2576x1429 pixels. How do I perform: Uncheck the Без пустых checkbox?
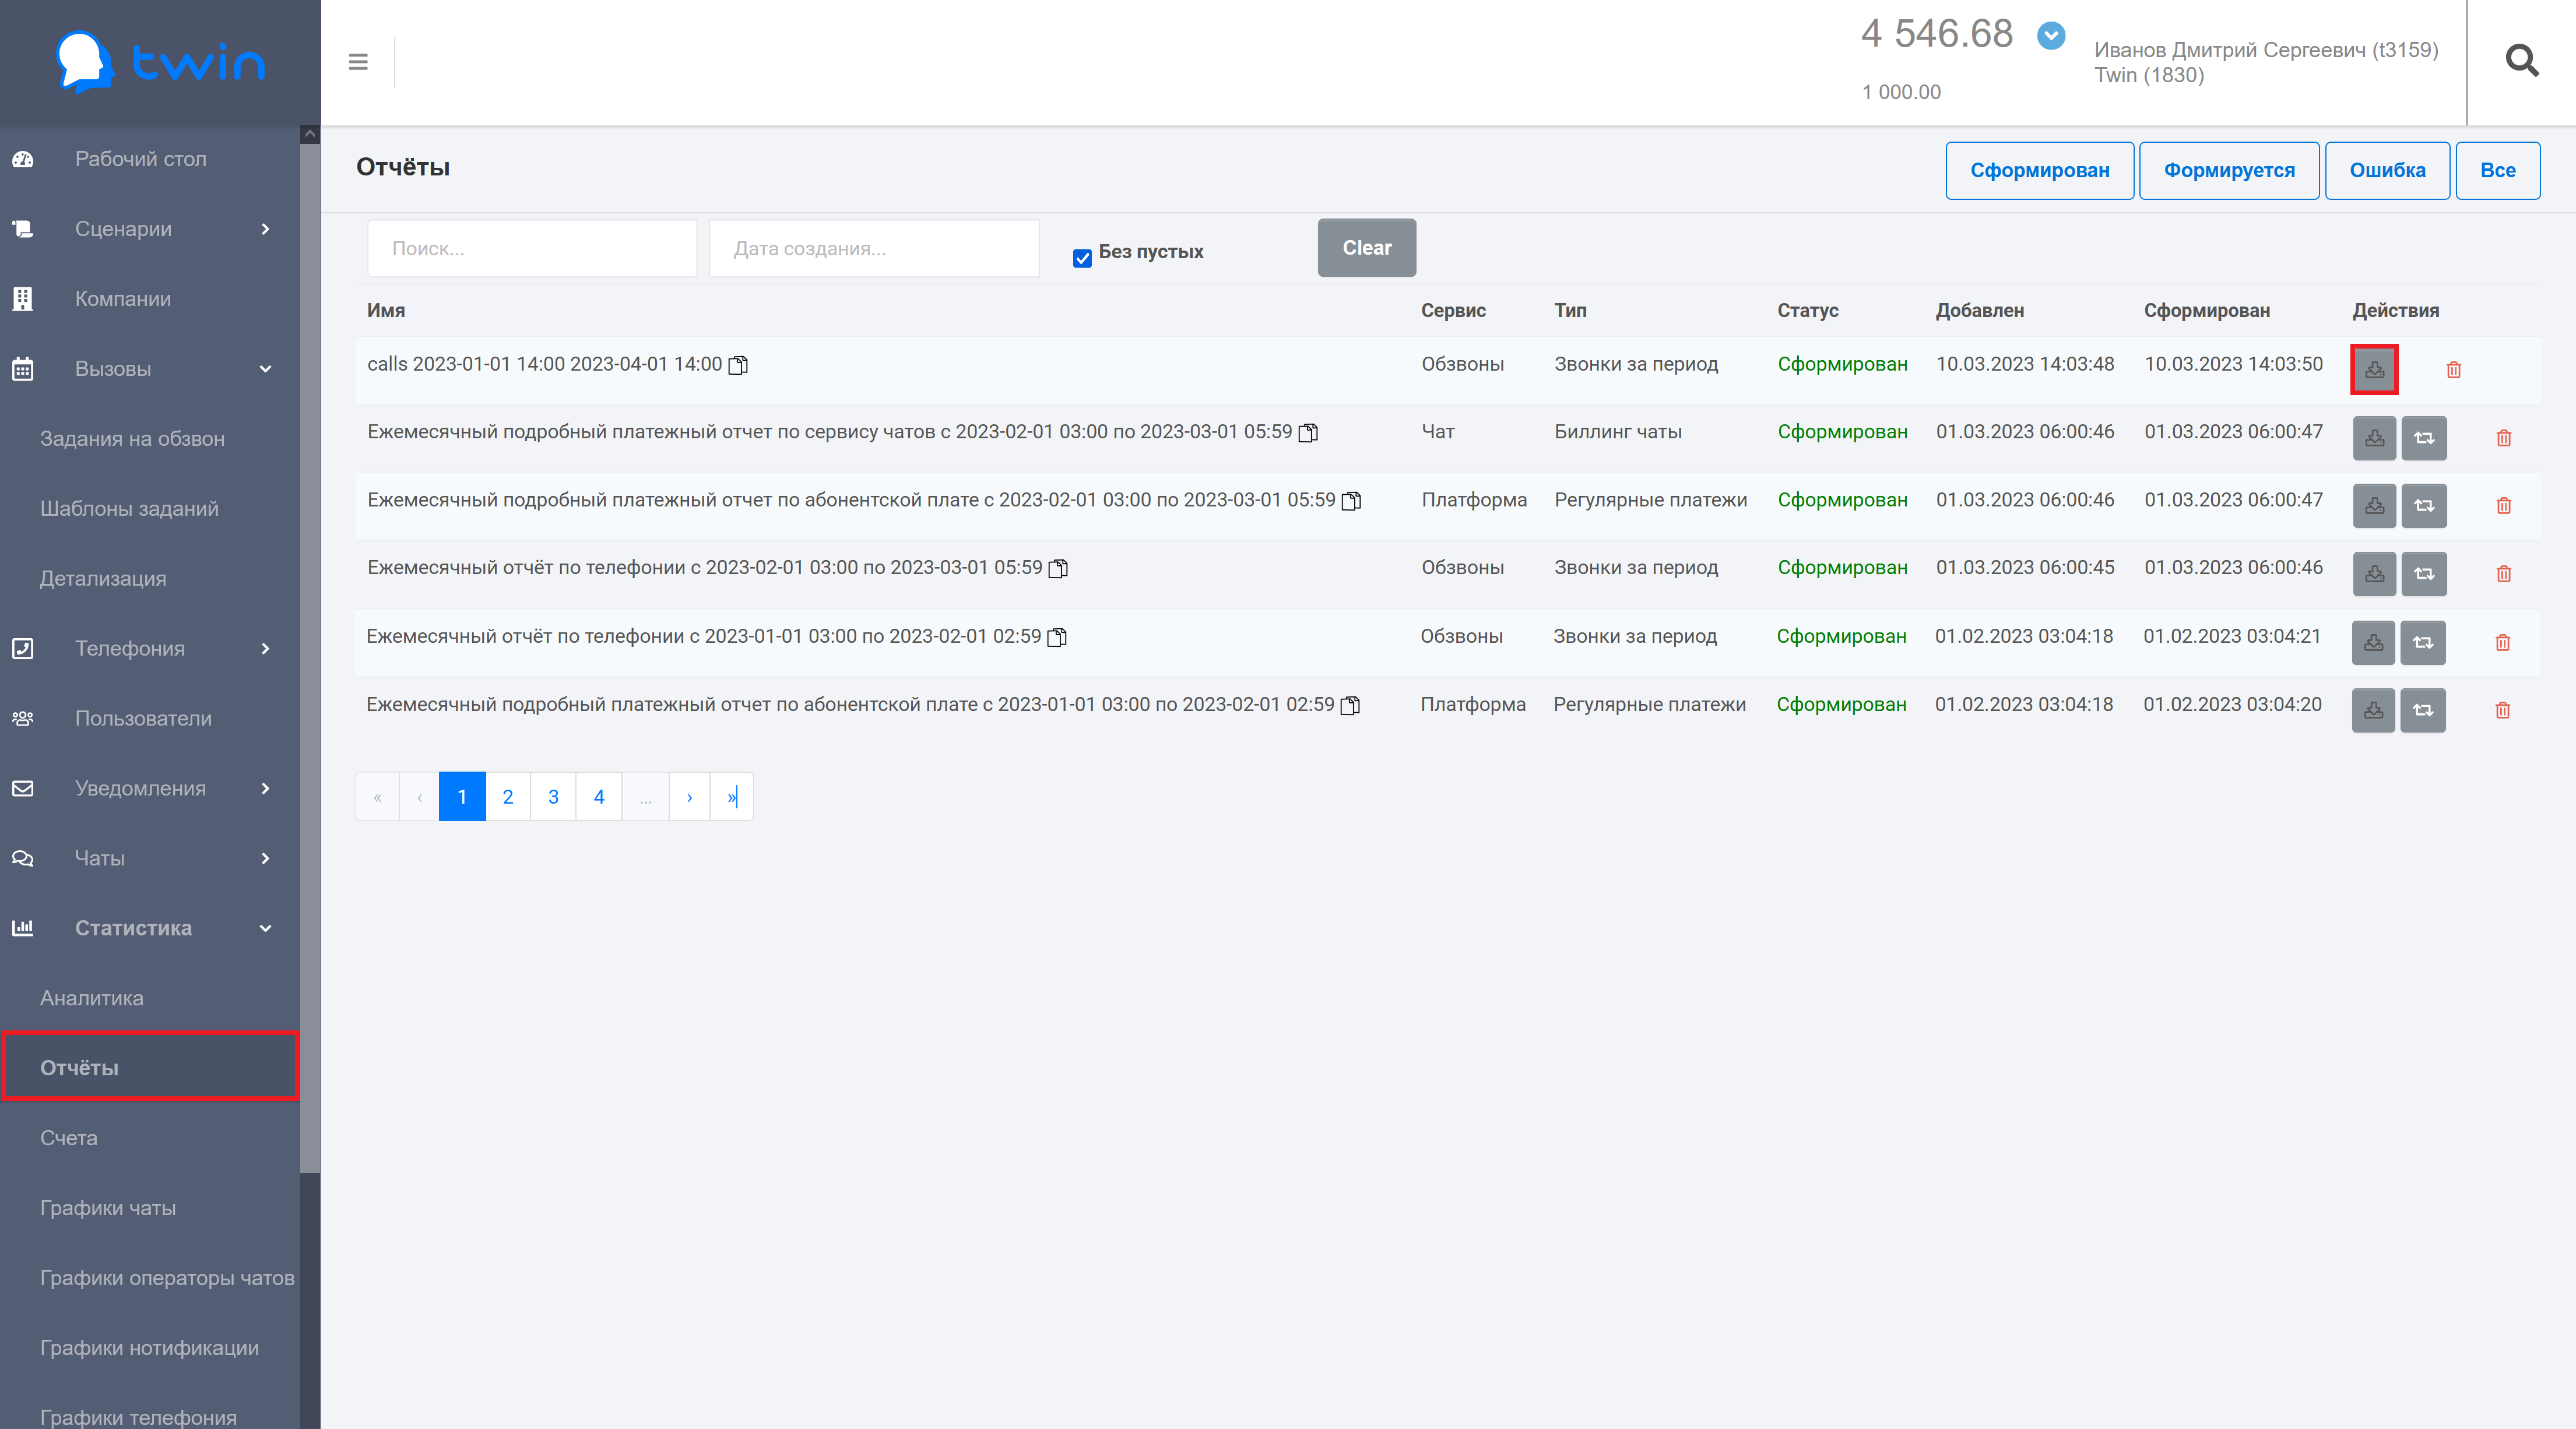click(1082, 258)
